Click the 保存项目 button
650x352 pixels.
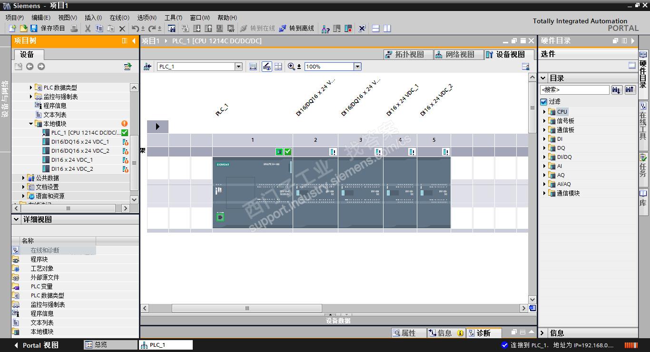48,29
